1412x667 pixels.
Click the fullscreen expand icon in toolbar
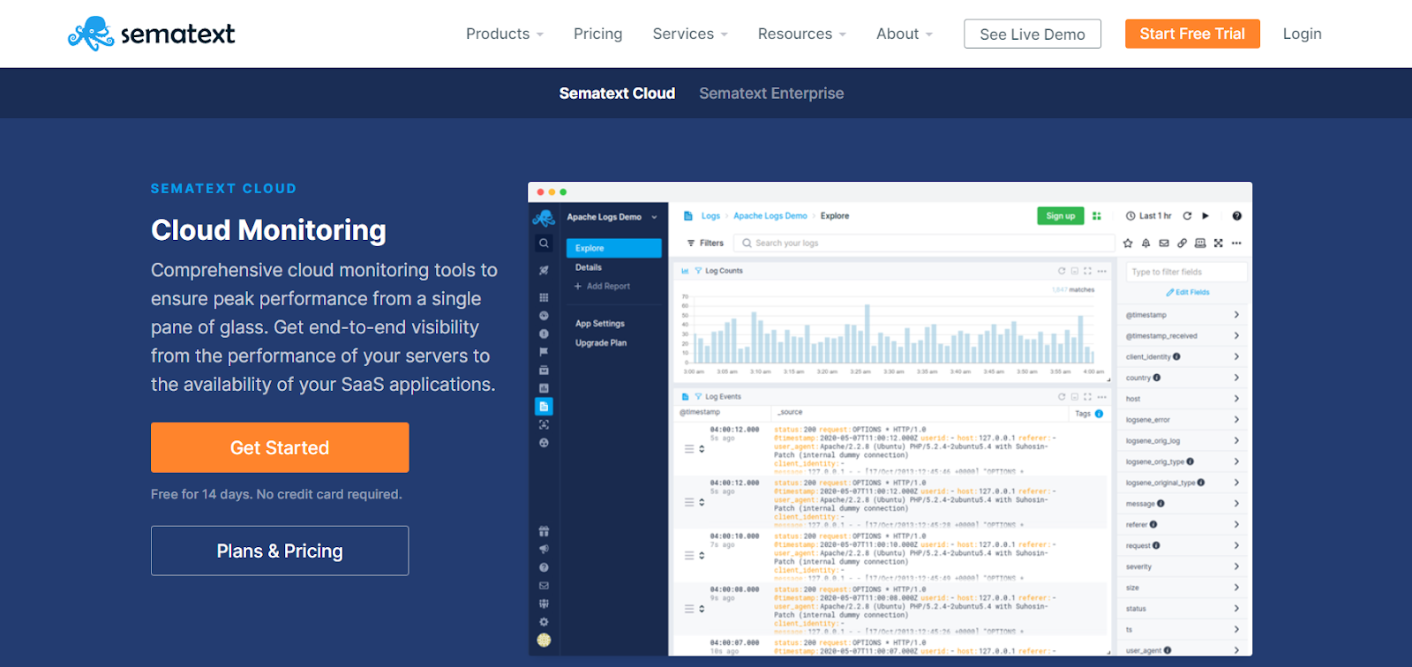(x=1219, y=244)
